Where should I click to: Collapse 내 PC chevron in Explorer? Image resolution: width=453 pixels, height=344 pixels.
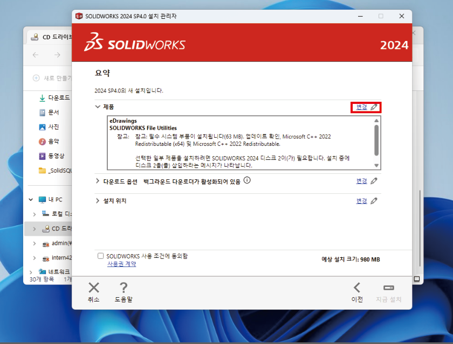click(31, 200)
